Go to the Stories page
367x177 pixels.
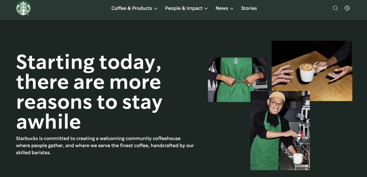[x=249, y=8]
